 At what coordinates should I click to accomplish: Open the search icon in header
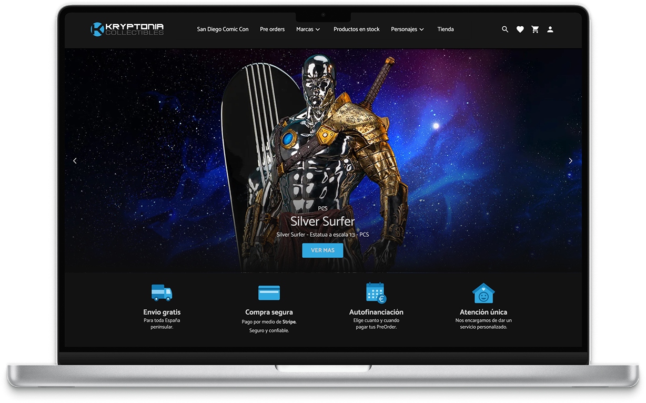tap(505, 29)
